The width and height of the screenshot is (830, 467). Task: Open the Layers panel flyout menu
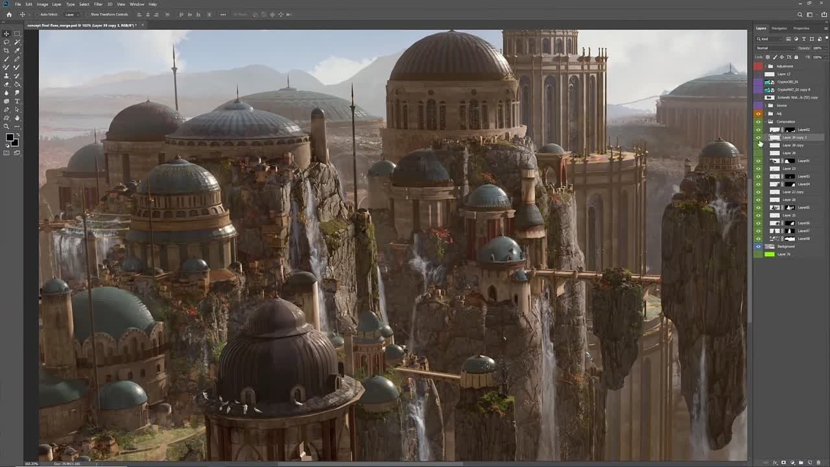[x=826, y=29]
